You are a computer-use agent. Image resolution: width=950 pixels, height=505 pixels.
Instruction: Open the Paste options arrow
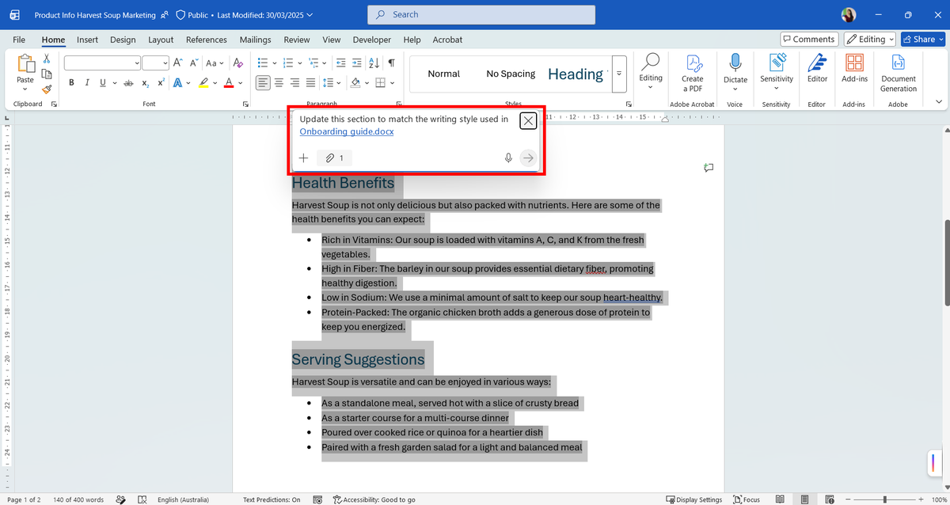tap(25, 89)
